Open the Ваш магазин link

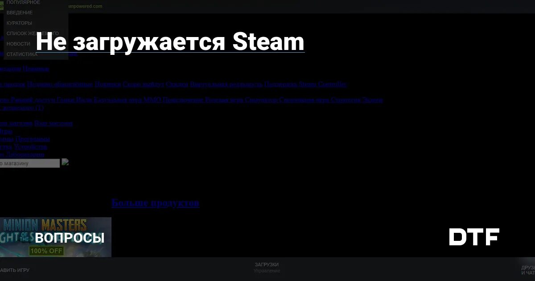[53, 124]
